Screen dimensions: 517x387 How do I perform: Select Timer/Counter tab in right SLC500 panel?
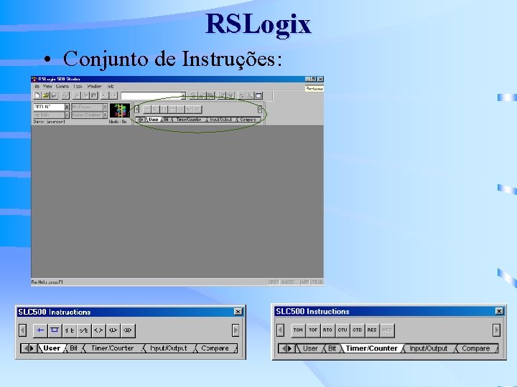coord(371,348)
